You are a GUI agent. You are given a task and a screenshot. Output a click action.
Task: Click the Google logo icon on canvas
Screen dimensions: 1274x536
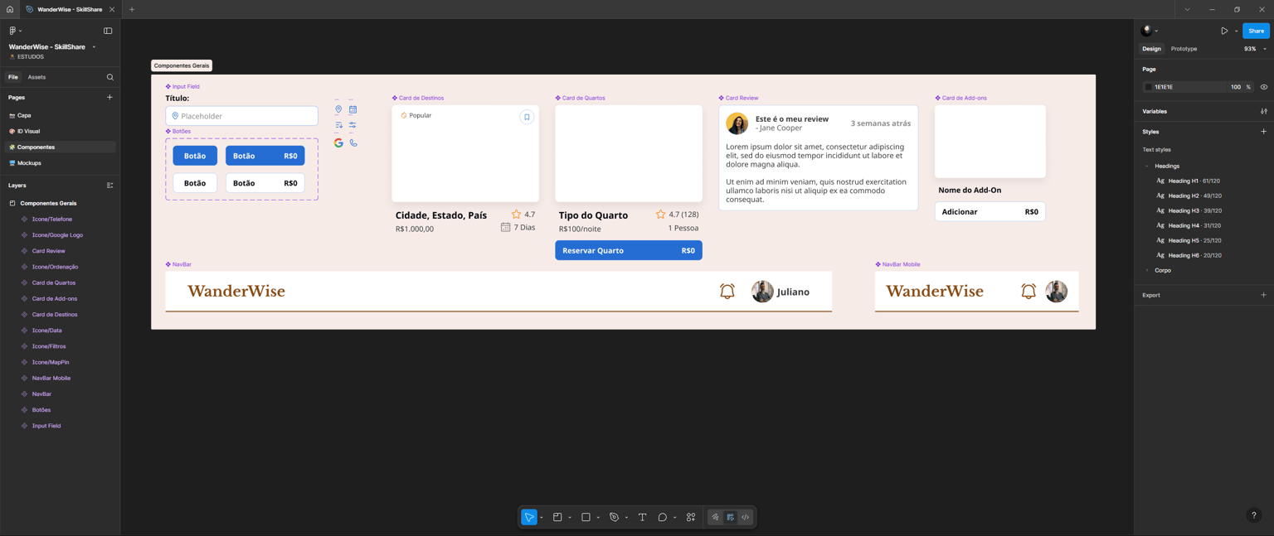(338, 143)
